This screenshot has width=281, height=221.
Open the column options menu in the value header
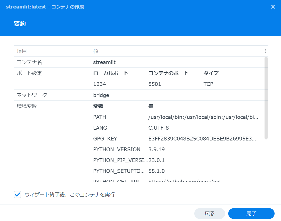tap(265, 51)
